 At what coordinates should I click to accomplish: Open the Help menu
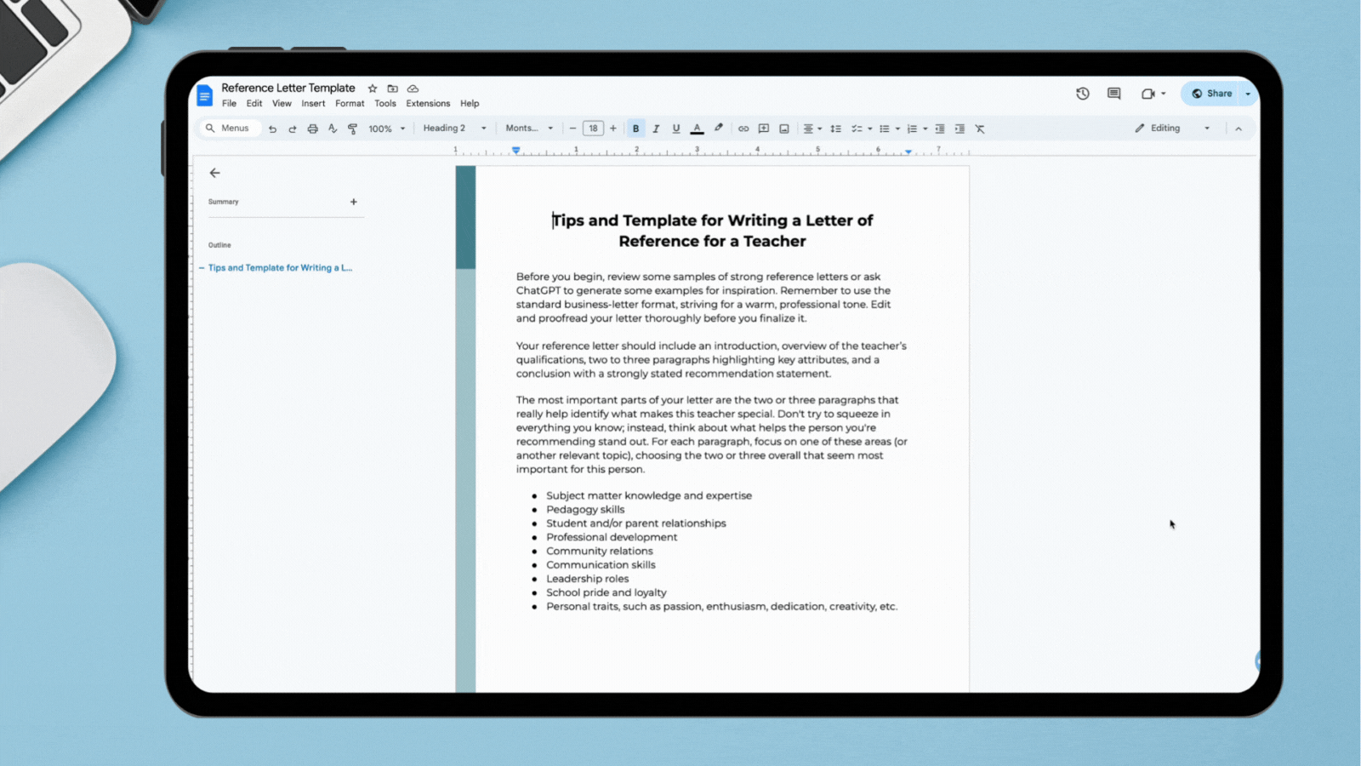coord(470,104)
